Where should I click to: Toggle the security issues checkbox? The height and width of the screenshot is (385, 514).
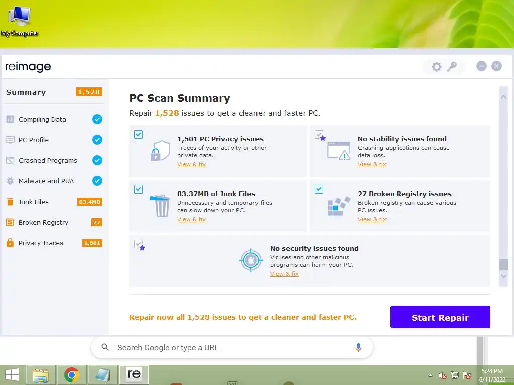pos(138,244)
